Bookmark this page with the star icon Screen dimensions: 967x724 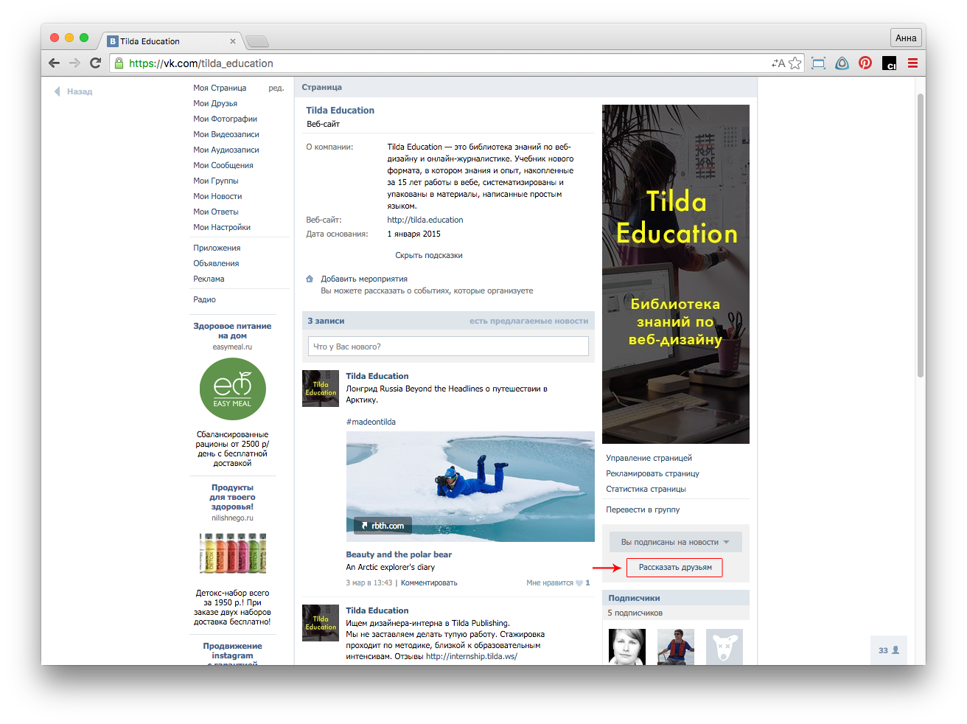pyautogui.click(x=795, y=63)
